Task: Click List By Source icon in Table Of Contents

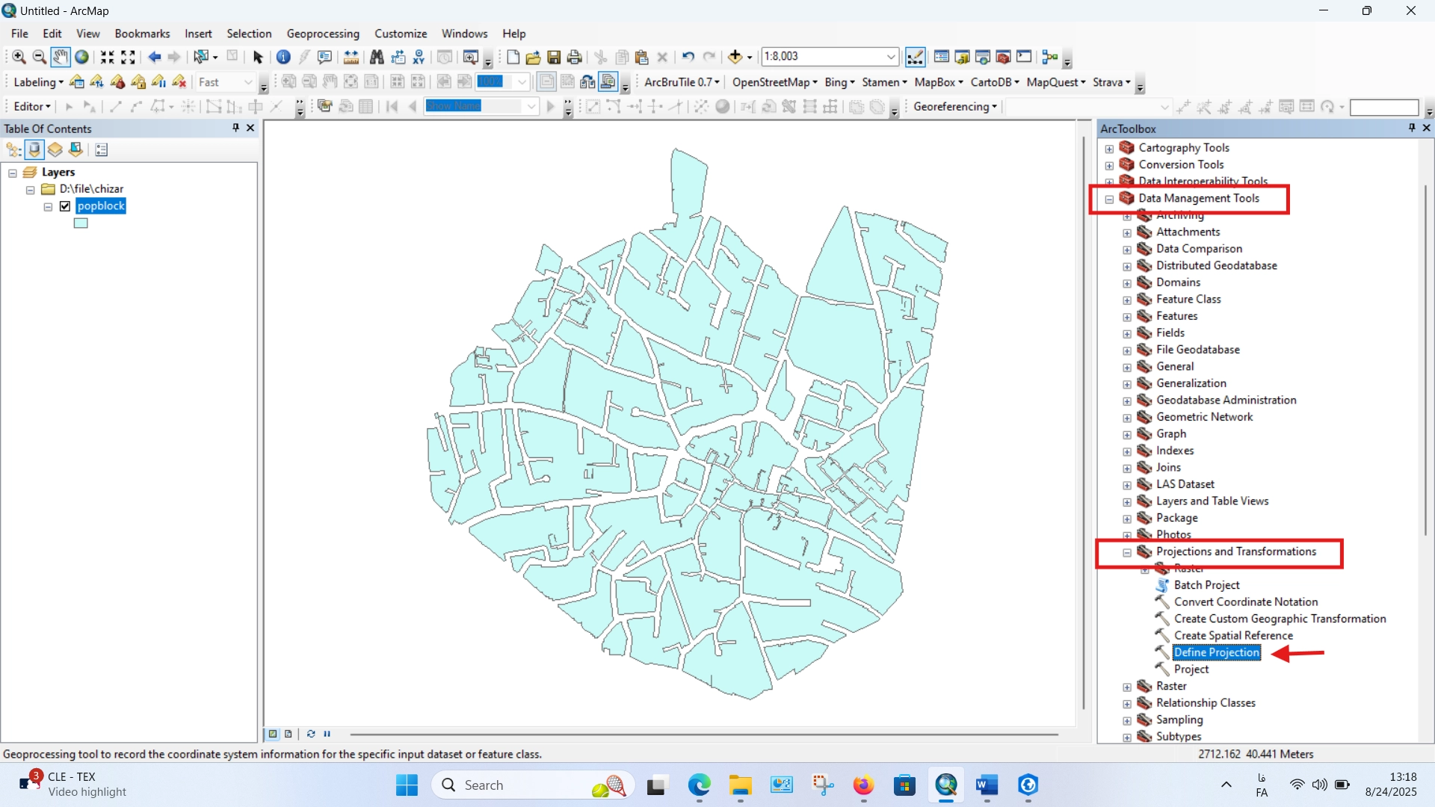Action: tap(34, 149)
